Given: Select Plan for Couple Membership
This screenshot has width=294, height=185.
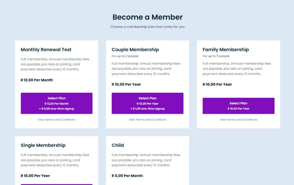Looking at the screenshot, I should point(147,103).
